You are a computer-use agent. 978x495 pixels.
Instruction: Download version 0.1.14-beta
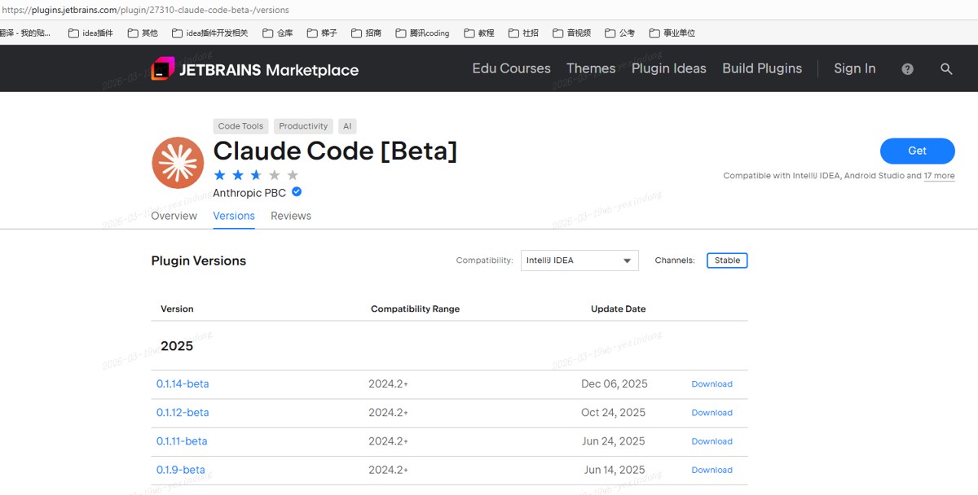(711, 384)
